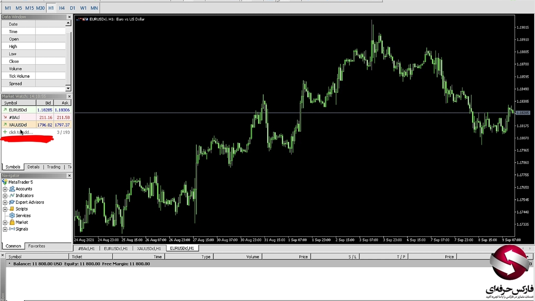Open the Favorites tab in Navigator
535x301 pixels.
tap(36, 246)
